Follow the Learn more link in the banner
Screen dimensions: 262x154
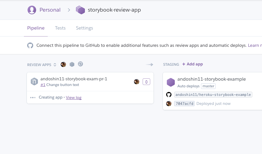coord(255,45)
